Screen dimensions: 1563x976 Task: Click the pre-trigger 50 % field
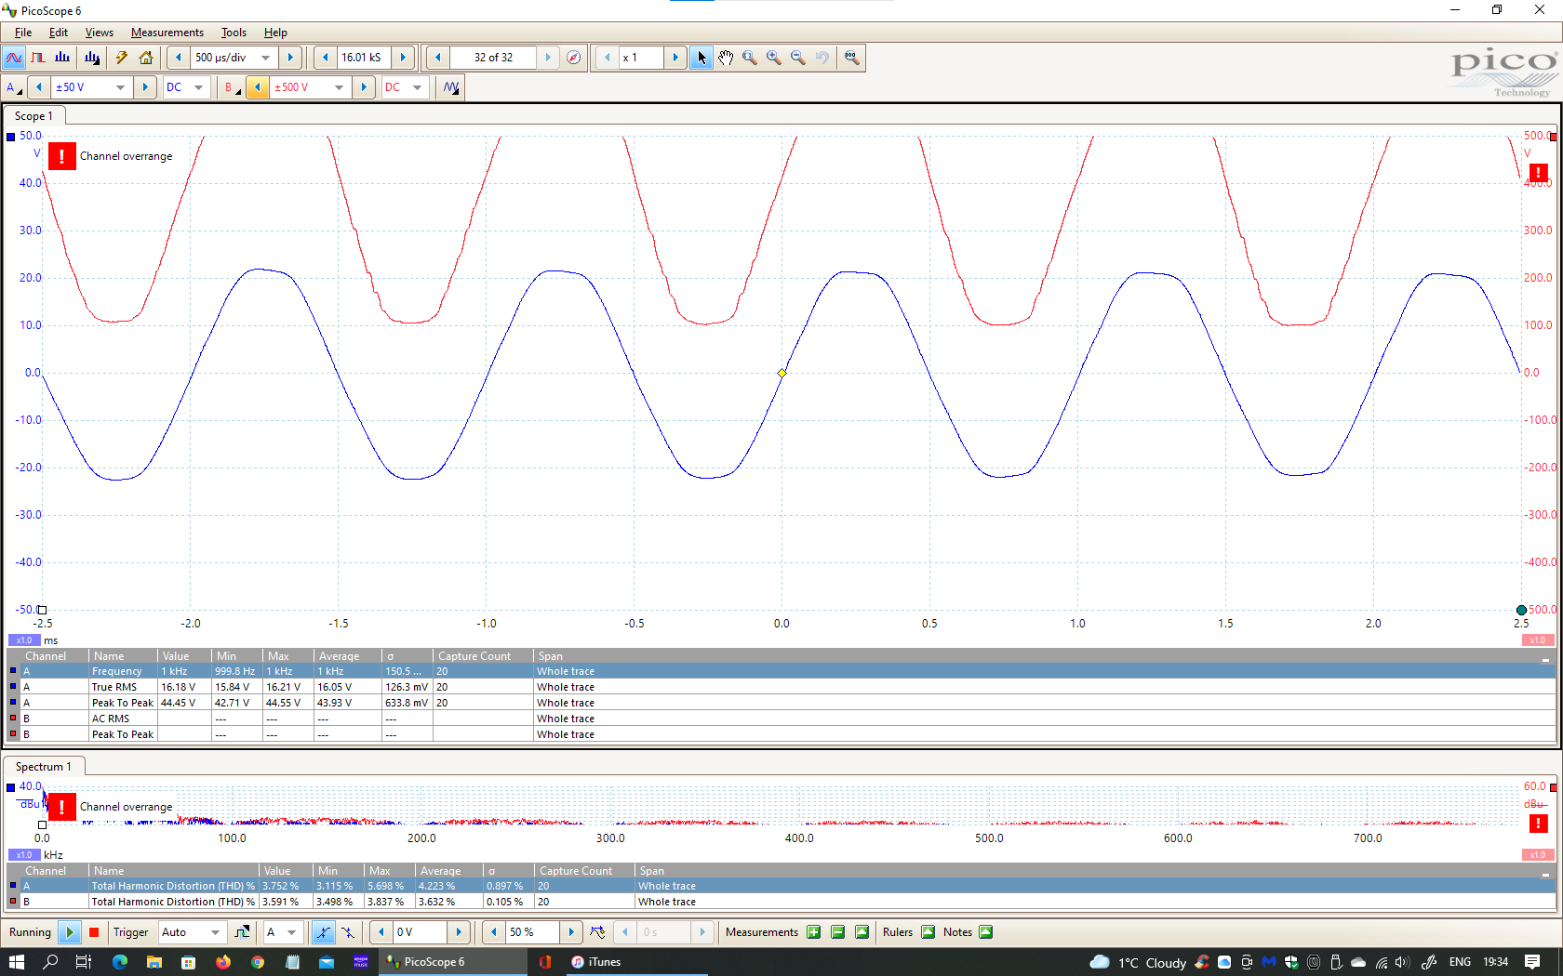click(x=532, y=932)
